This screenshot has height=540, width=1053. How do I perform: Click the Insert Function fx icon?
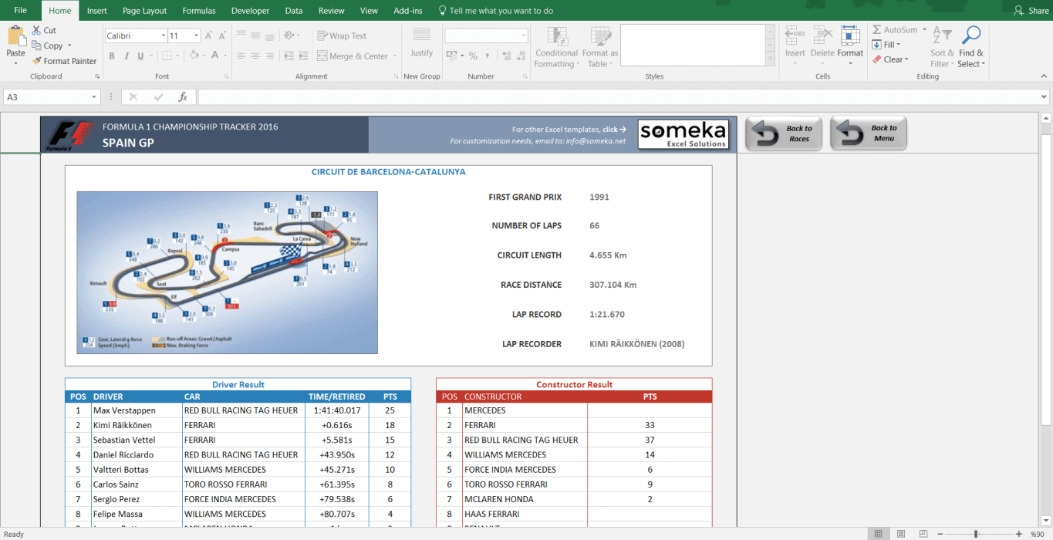(183, 97)
